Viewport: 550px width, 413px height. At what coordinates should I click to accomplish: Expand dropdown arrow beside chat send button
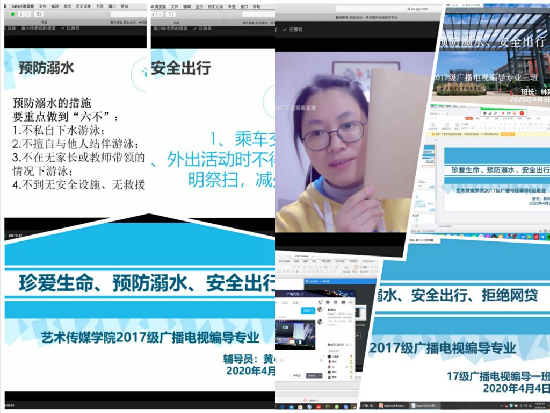321,376
